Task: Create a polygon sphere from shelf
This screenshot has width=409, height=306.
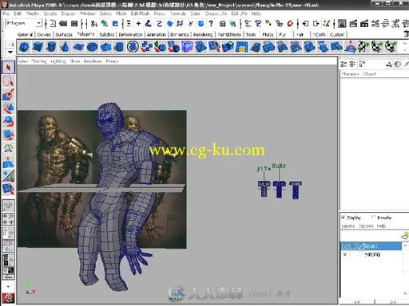Action: point(24,47)
